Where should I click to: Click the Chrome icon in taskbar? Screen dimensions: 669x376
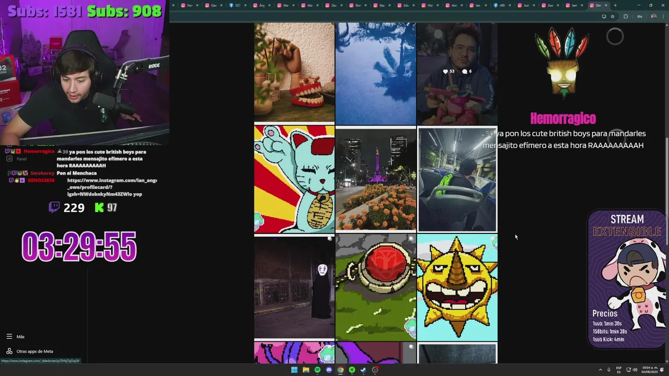[340, 370]
